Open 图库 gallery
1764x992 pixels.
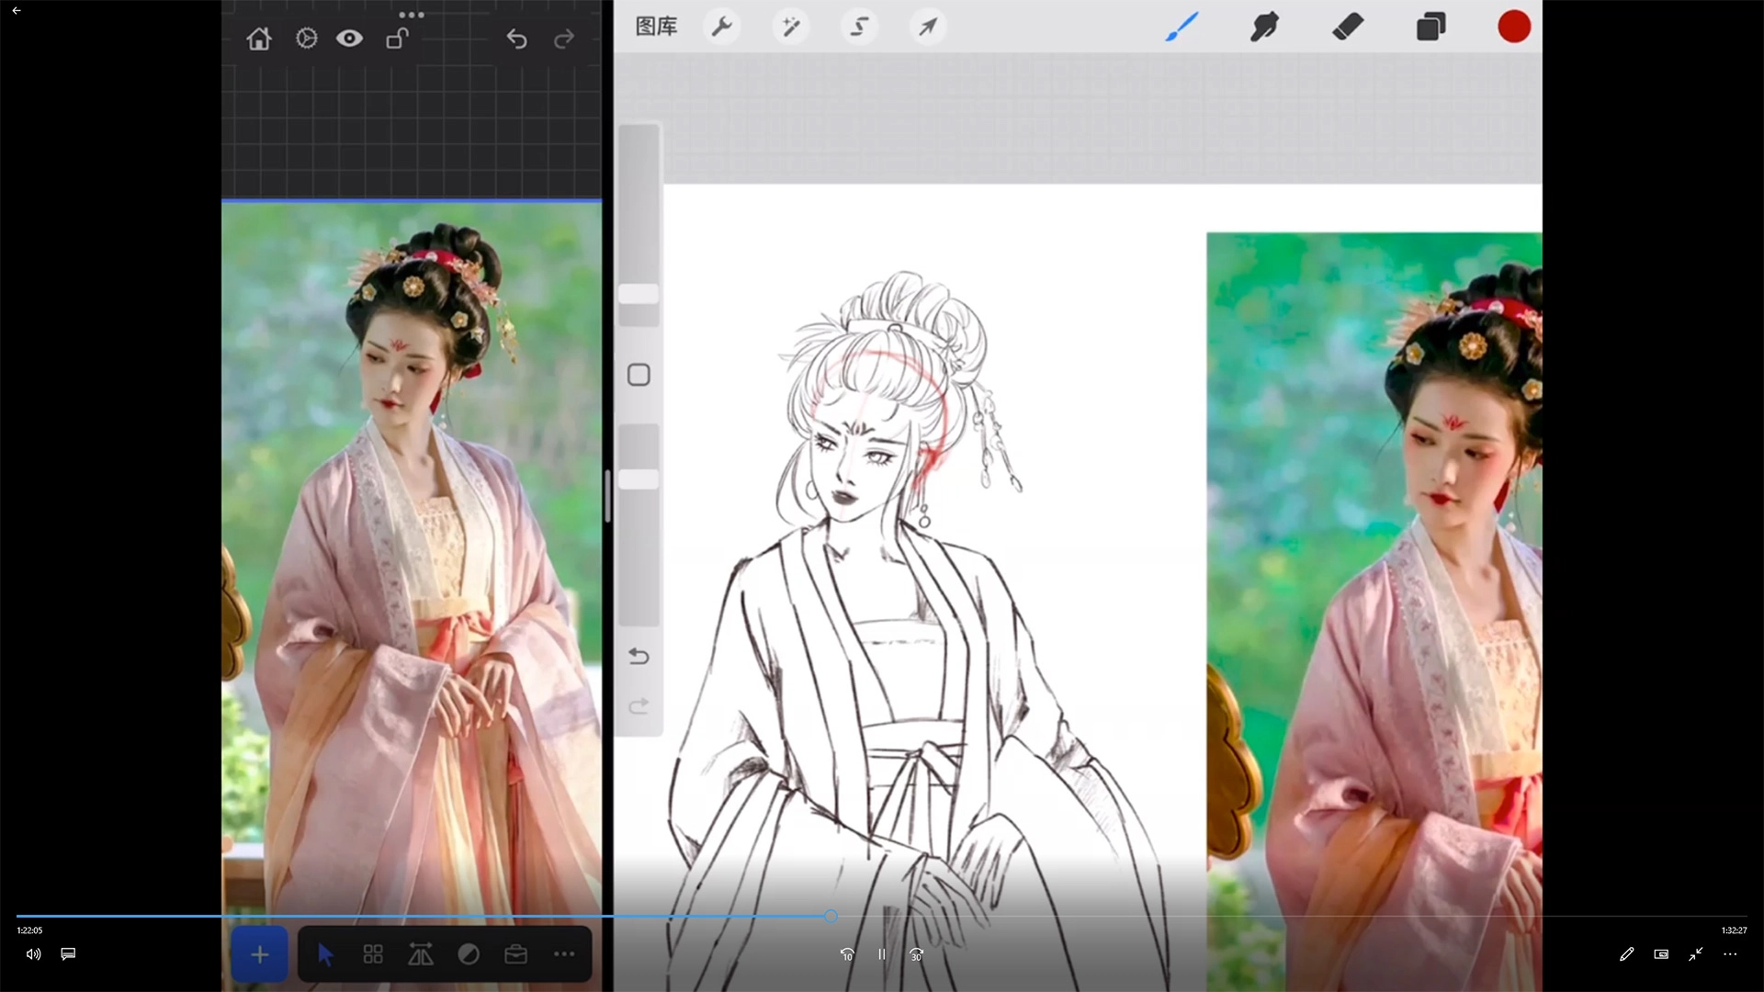656,27
